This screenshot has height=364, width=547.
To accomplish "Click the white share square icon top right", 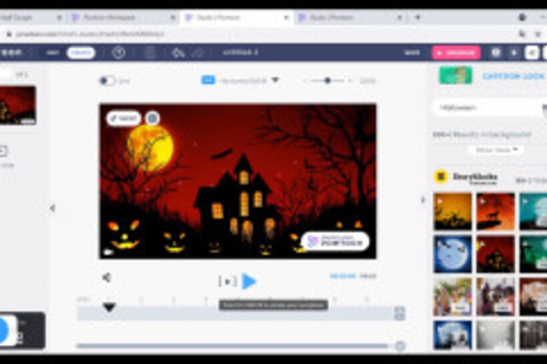I will coord(532,53).
